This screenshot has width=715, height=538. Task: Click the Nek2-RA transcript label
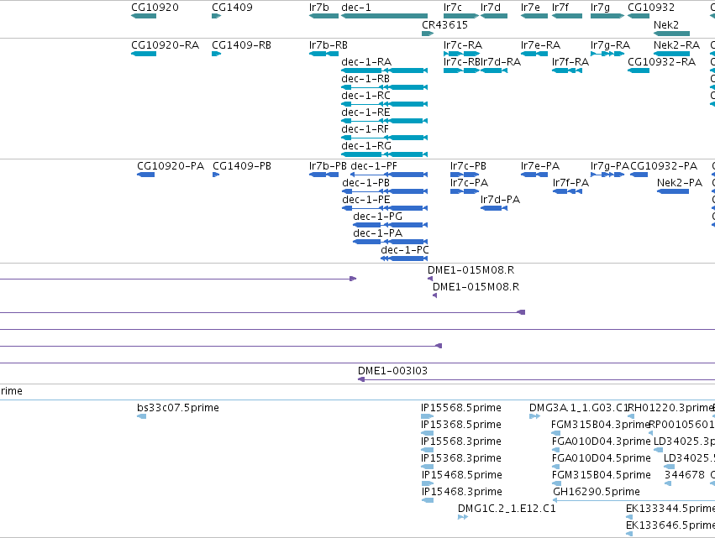(x=676, y=45)
